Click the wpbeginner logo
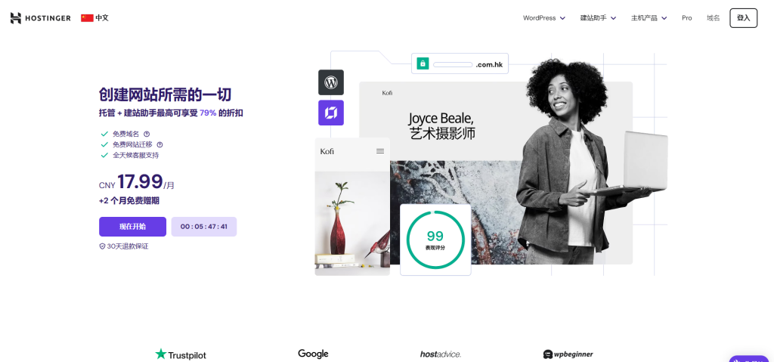The image size is (774, 362). tap(568, 354)
